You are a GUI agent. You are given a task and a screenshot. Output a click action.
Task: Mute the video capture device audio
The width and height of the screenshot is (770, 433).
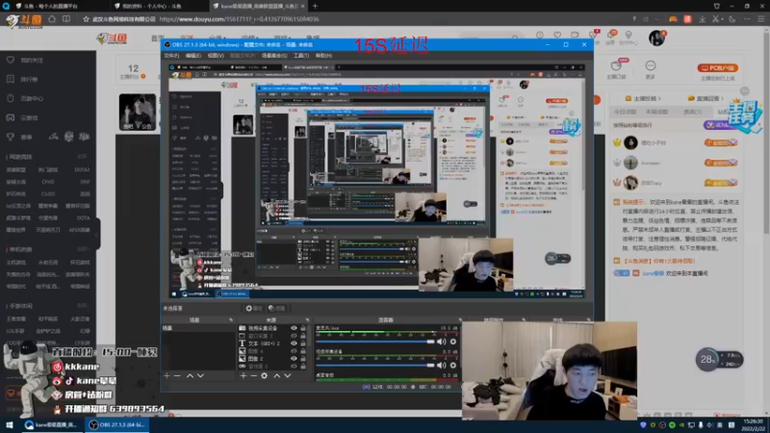coord(442,366)
